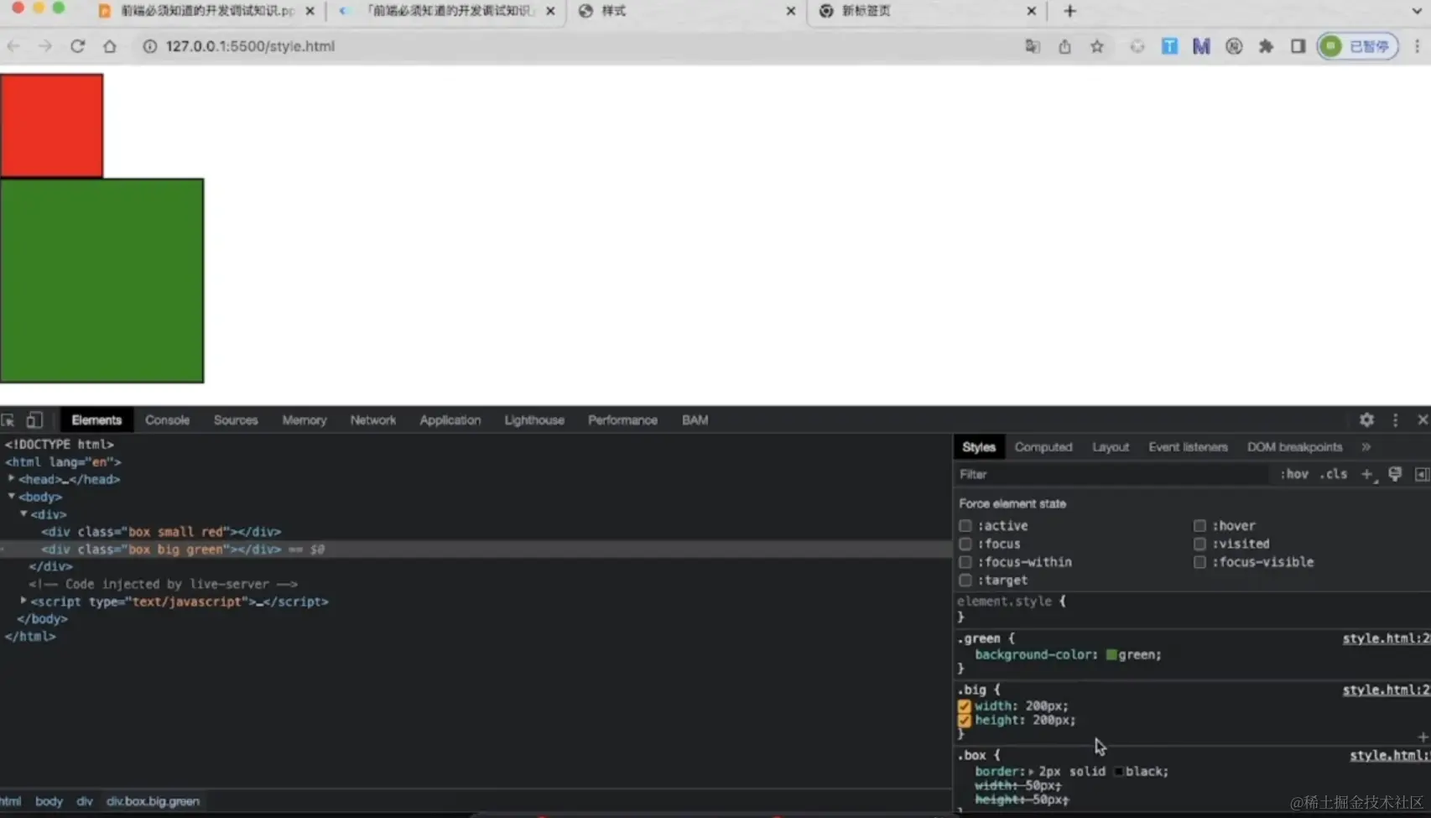1431x818 pixels.
Task: Expand the head element node
Action: pyautogui.click(x=12, y=479)
